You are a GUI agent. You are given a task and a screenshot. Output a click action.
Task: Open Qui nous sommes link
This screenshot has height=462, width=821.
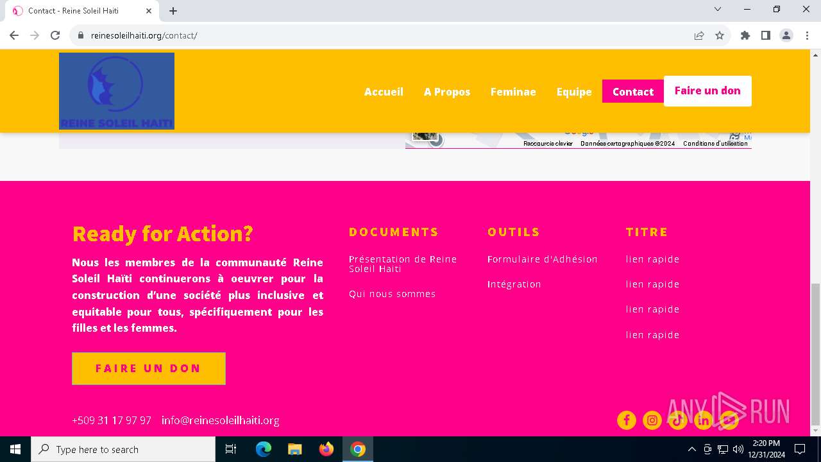[392, 294]
